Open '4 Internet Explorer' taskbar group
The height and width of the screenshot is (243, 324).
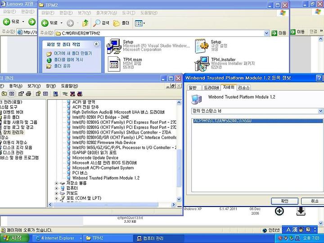point(58,238)
